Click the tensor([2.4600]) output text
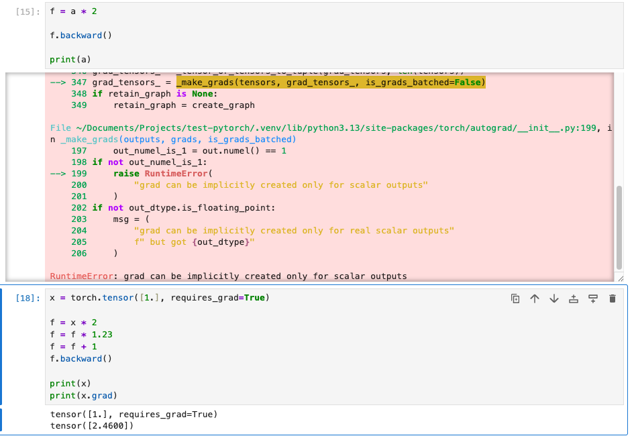Image resolution: width=634 pixels, height=436 pixels. click(x=91, y=425)
